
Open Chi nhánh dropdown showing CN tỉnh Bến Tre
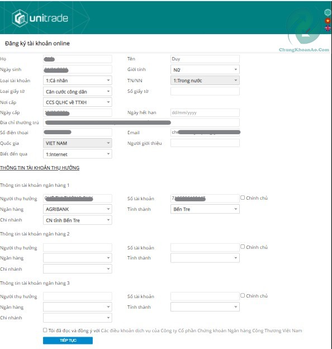(78, 220)
